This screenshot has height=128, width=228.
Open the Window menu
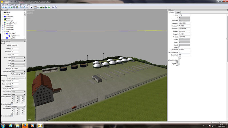pyautogui.click(x=23, y=5)
